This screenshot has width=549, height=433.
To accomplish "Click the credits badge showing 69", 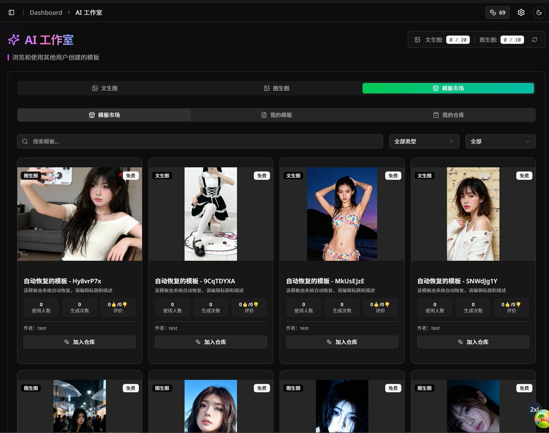I will tap(497, 12).
